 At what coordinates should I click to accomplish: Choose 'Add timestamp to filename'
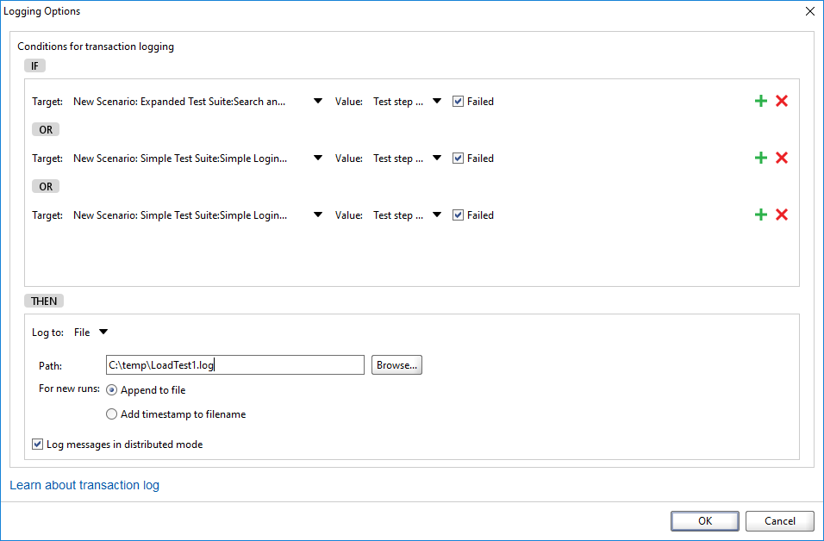111,414
